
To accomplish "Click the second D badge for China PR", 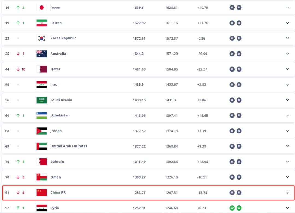I will (239, 192).
